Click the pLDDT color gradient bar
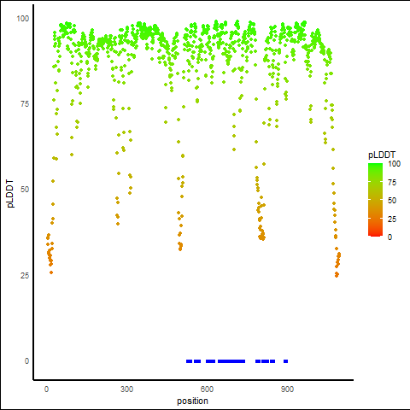410x410 pixels. (375, 200)
